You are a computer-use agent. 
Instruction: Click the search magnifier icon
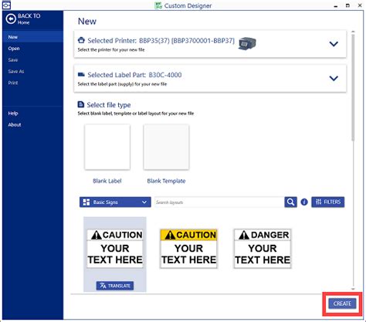click(x=290, y=202)
